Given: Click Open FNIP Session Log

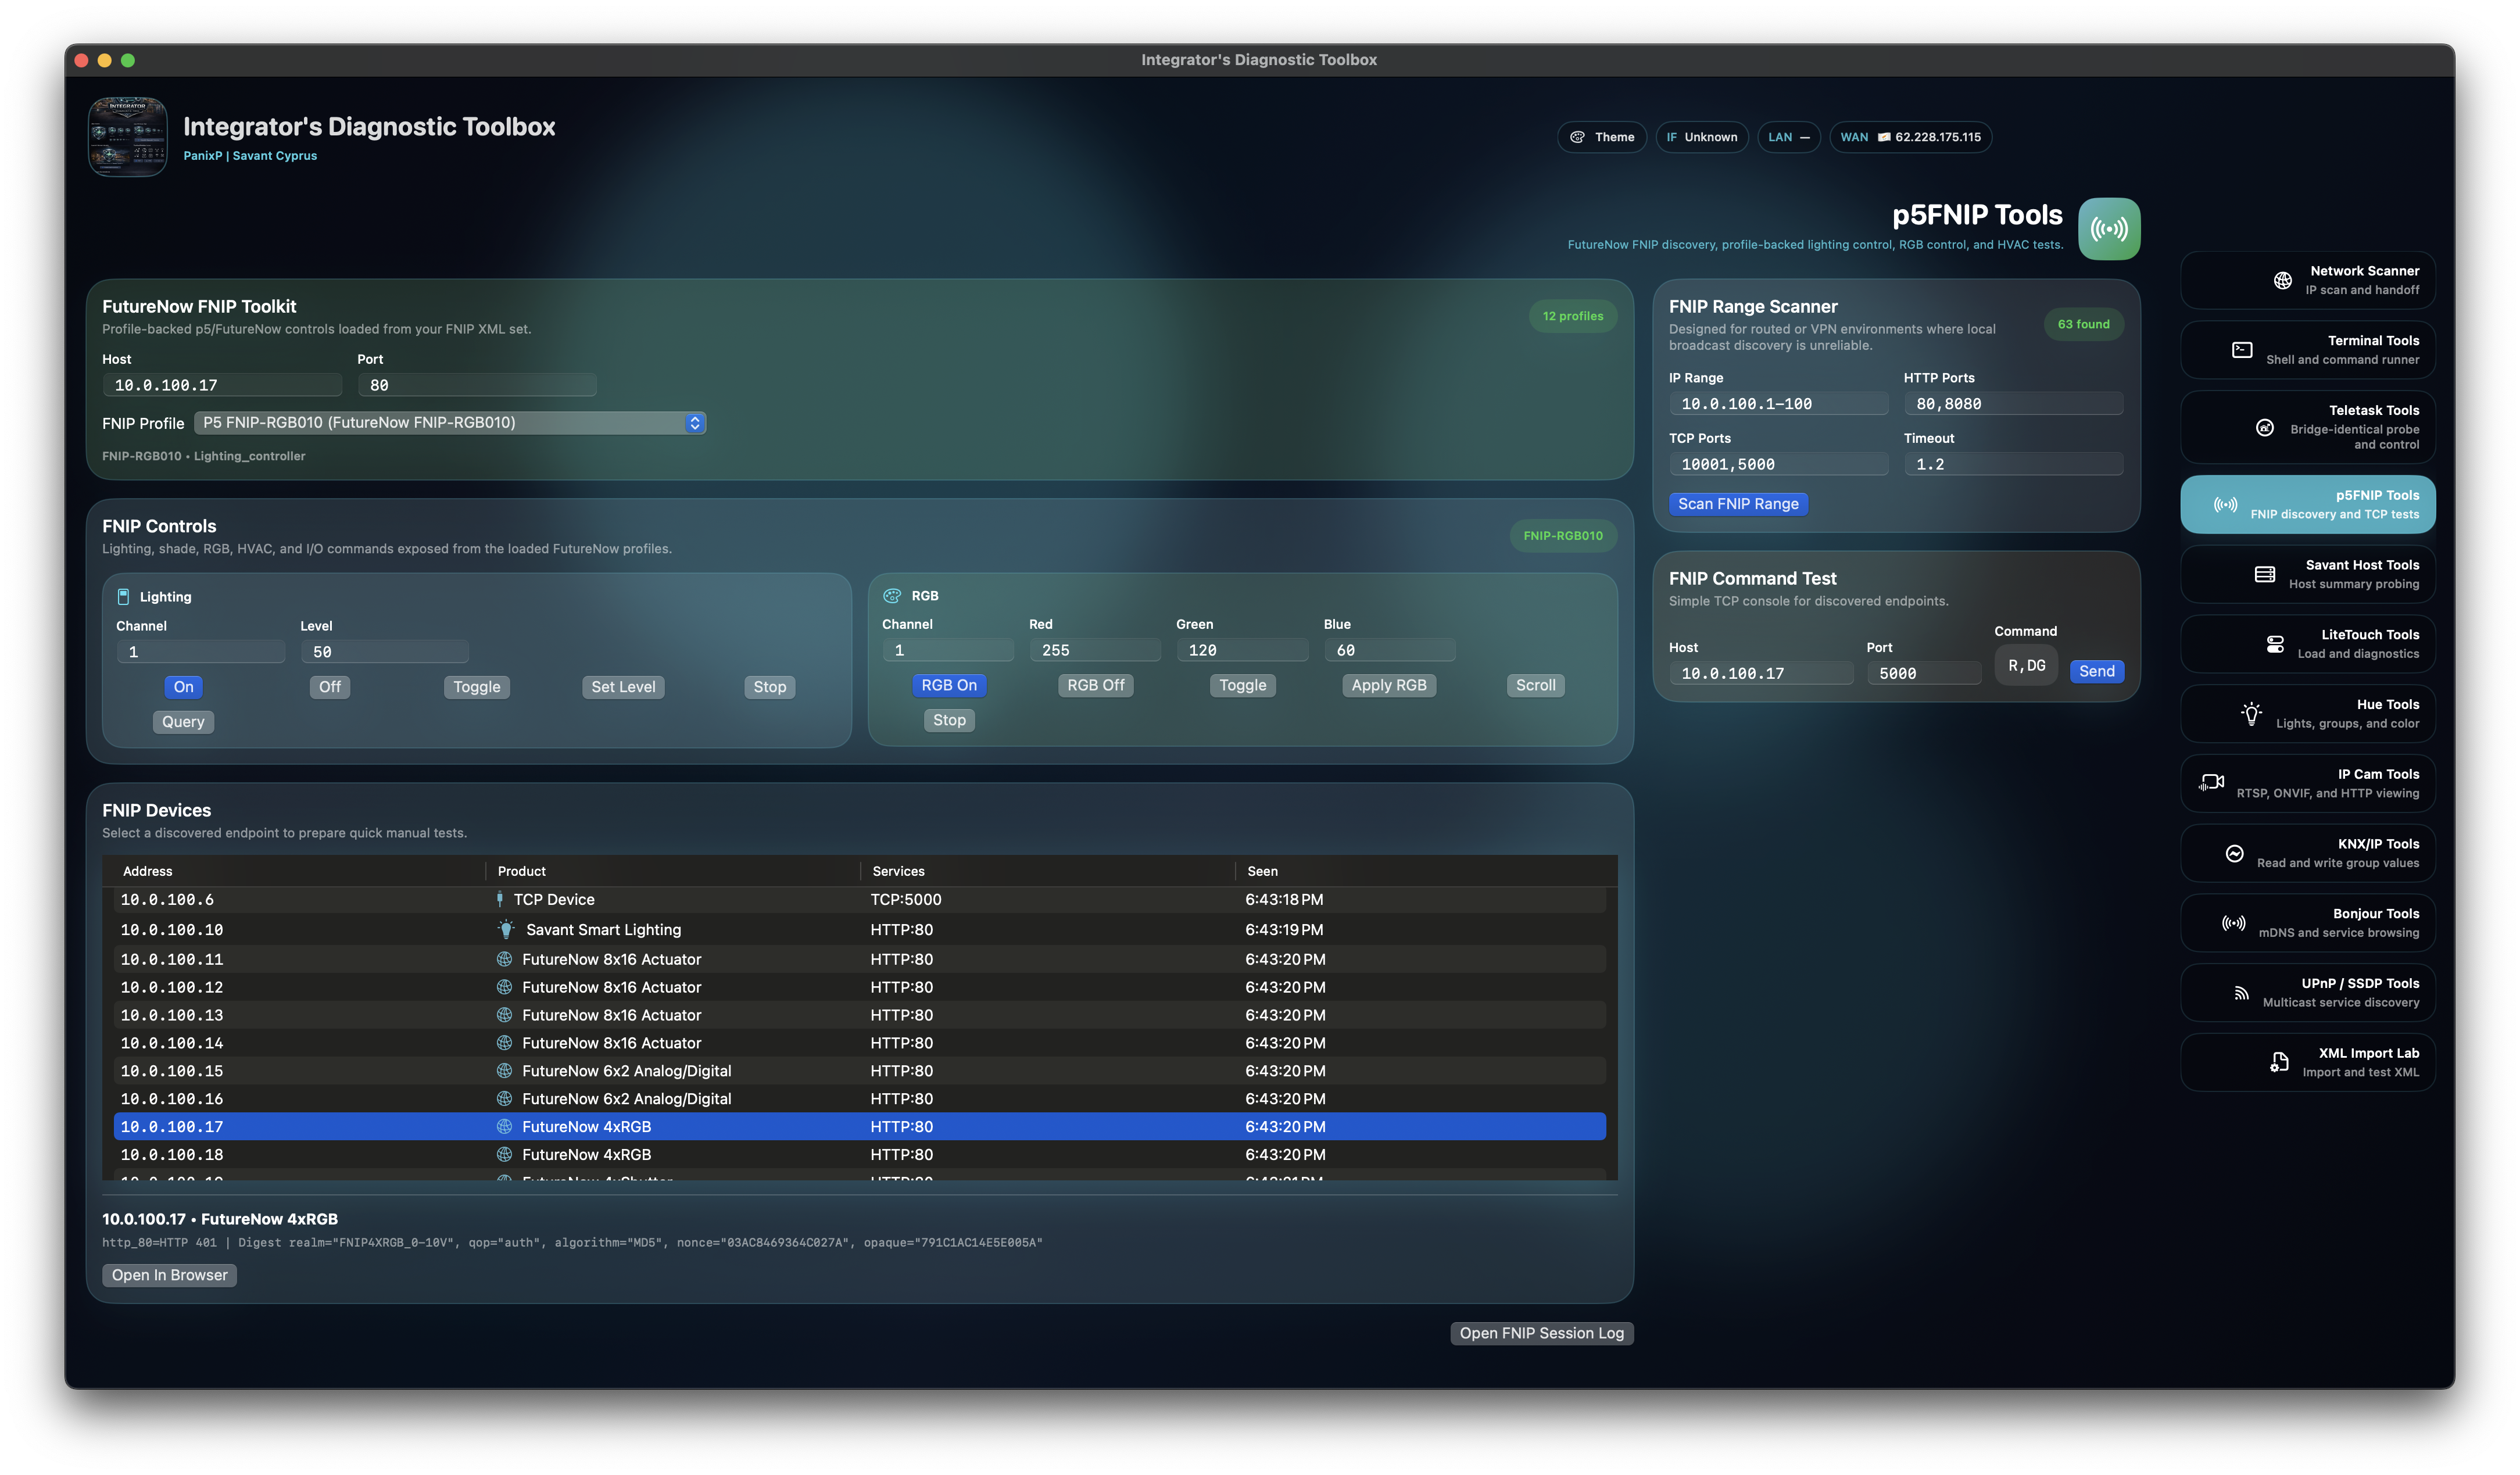Looking at the screenshot, I should 1541,1333.
